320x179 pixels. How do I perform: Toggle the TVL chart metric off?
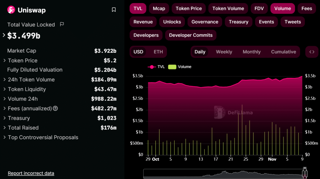[x=138, y=8]
